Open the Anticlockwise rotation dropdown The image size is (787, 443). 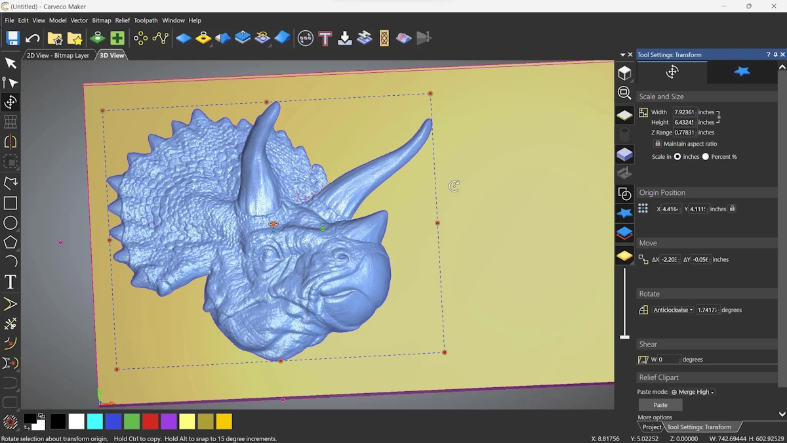[x=673, y=310]
